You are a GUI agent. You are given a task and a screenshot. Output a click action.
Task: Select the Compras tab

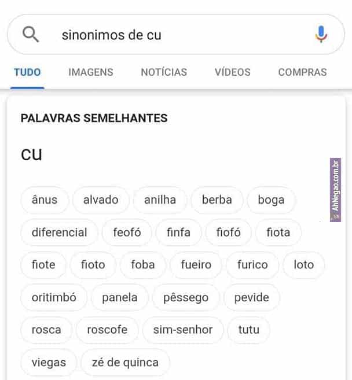click(x=302, y=72)
